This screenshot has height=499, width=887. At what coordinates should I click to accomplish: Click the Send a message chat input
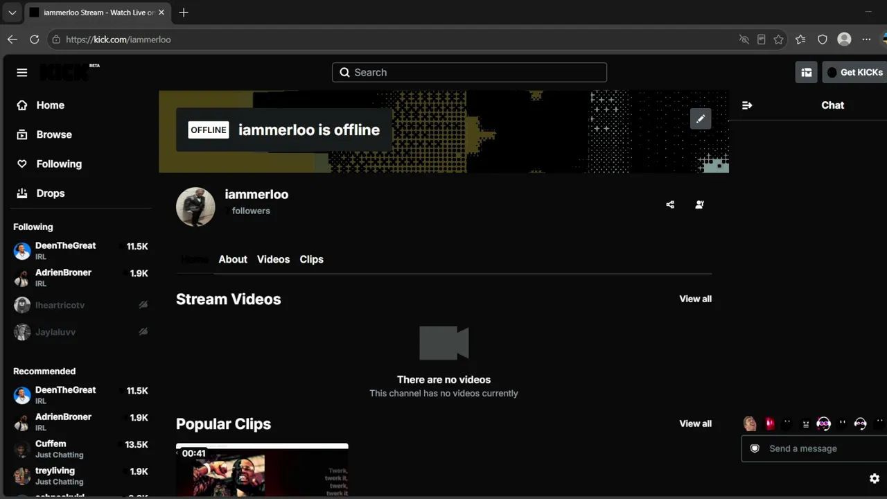(x=815, y=448)
